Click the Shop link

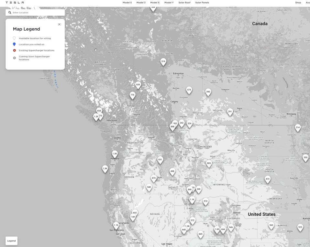click(298, 3)
